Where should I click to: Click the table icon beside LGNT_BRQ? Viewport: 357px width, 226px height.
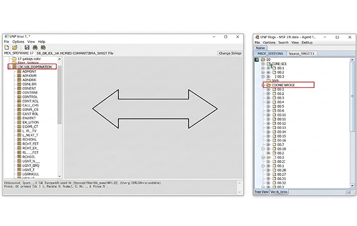[x=20, y=165]
